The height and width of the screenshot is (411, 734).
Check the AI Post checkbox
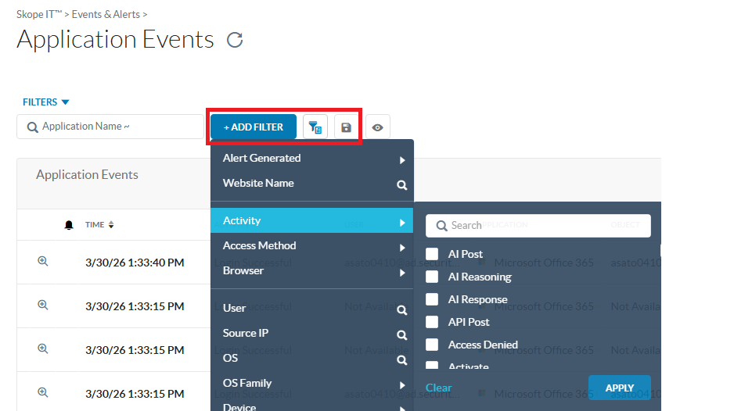432,254
